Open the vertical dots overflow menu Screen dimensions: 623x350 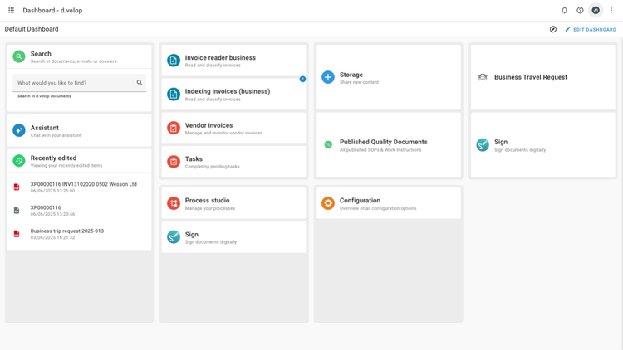click(x=611, y=10)
